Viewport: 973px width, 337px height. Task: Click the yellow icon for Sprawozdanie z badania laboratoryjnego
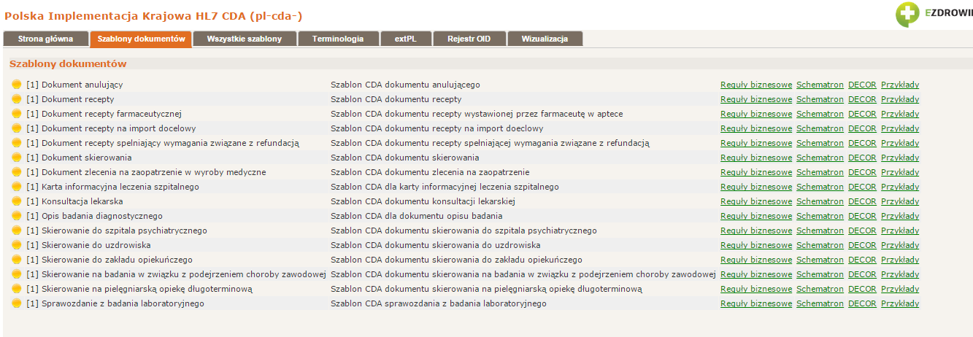pyautogui.click(x=17, y=303)
